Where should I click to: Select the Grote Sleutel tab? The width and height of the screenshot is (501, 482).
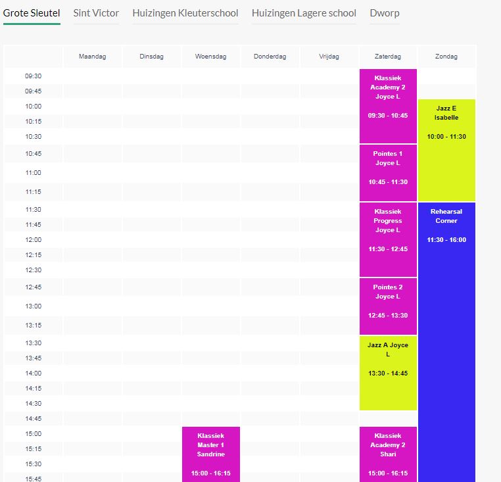point(32,13)
